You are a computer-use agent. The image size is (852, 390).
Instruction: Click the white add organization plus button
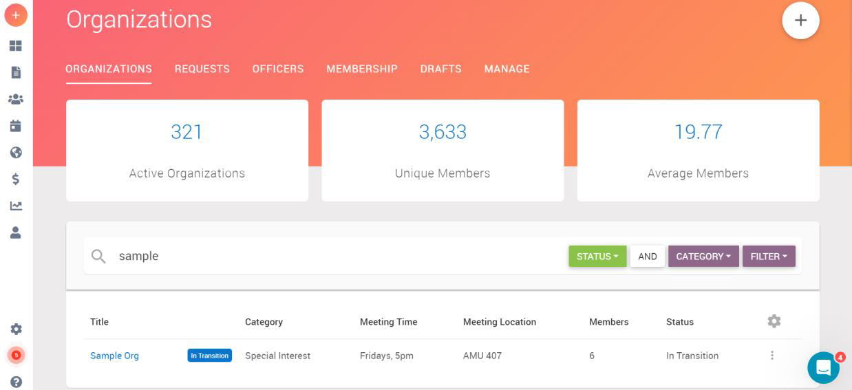[x=800, y=21]
